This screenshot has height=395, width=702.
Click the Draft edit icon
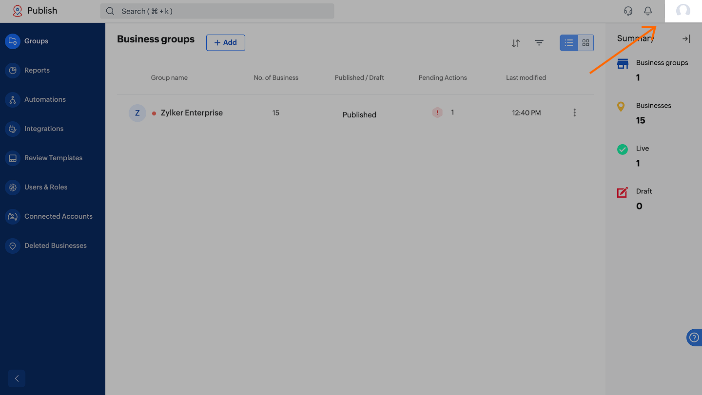(x=623, y=192)
